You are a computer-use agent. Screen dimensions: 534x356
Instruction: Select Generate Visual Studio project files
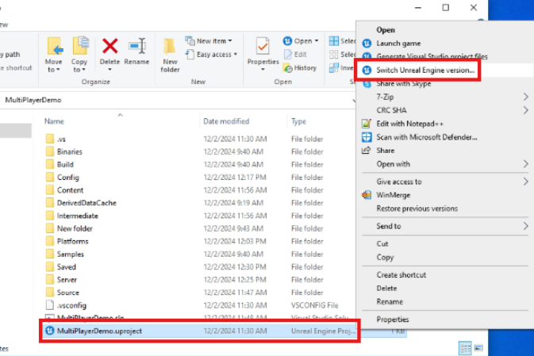point(432,56)
